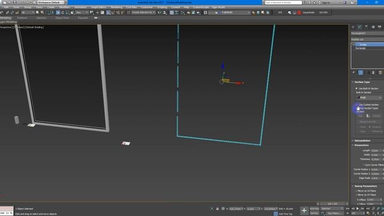This screenshot has width=384, height=216.
Task: Activate the Select and Scale tool
Action: click(x=67, y=13)
